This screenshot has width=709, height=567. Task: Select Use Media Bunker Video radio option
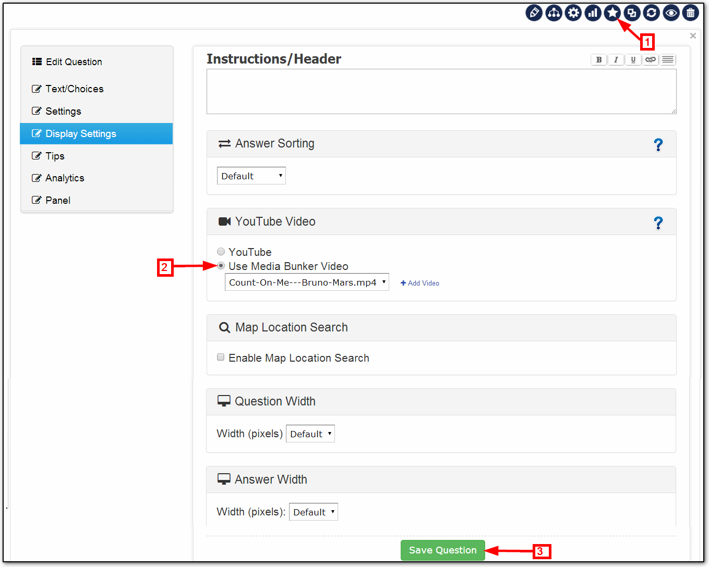coord(221,266)
